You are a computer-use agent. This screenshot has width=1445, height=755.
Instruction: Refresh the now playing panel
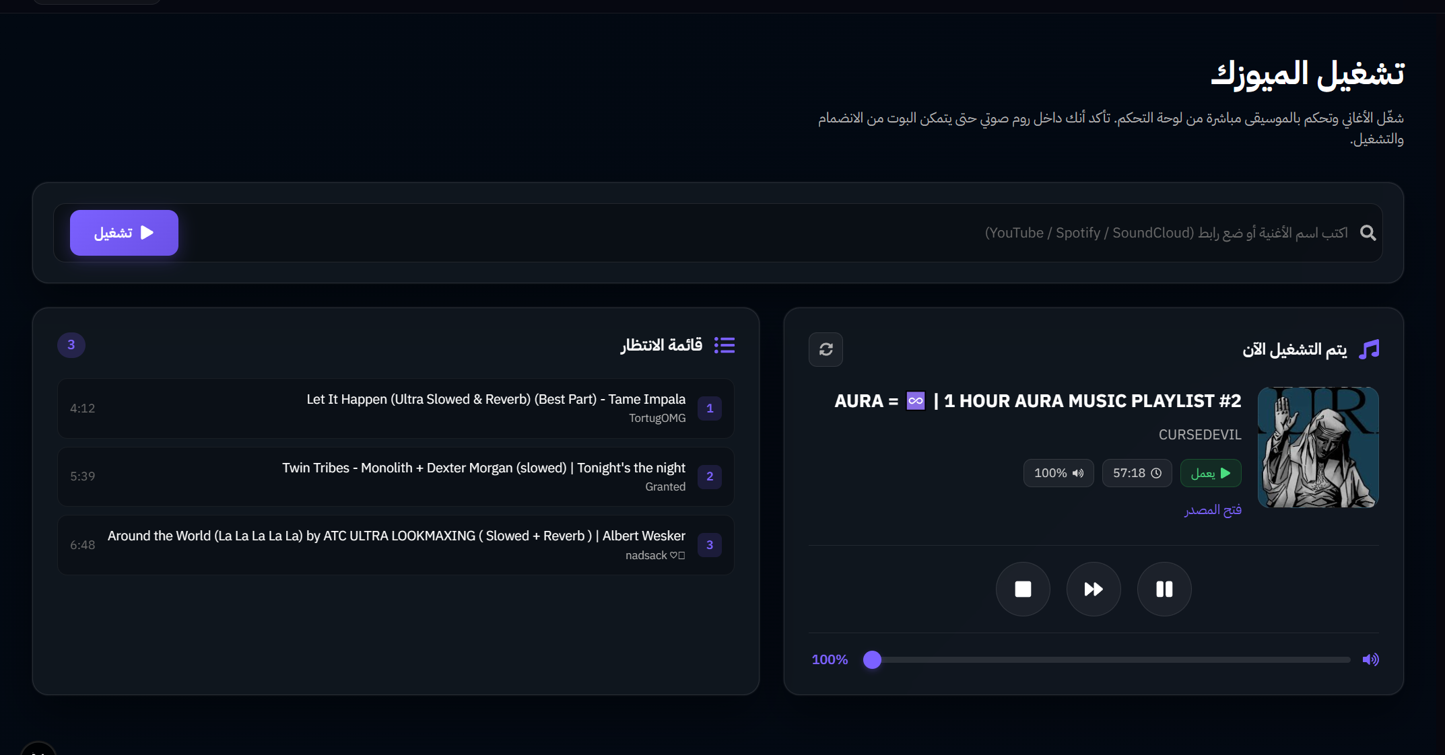[x=826, y=349]
